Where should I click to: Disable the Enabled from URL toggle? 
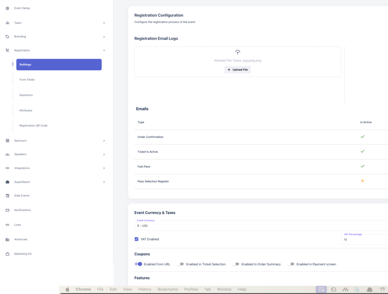pyautogui.click(x=138, y=264)
